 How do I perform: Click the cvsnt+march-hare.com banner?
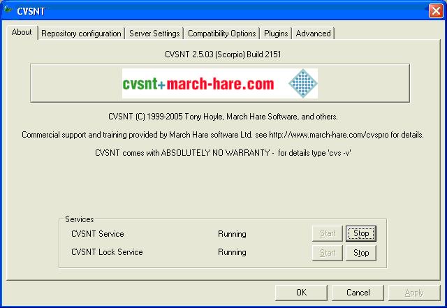pyautogui.click(x=220, y=83)
